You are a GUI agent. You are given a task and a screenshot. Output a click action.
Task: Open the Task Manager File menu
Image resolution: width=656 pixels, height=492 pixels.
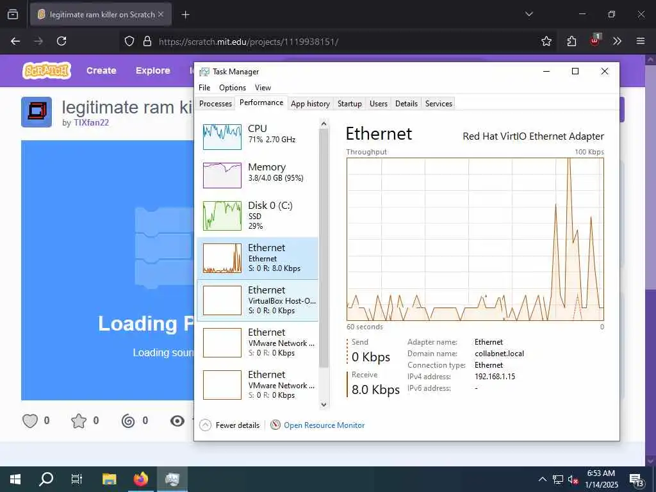point(204,87)
